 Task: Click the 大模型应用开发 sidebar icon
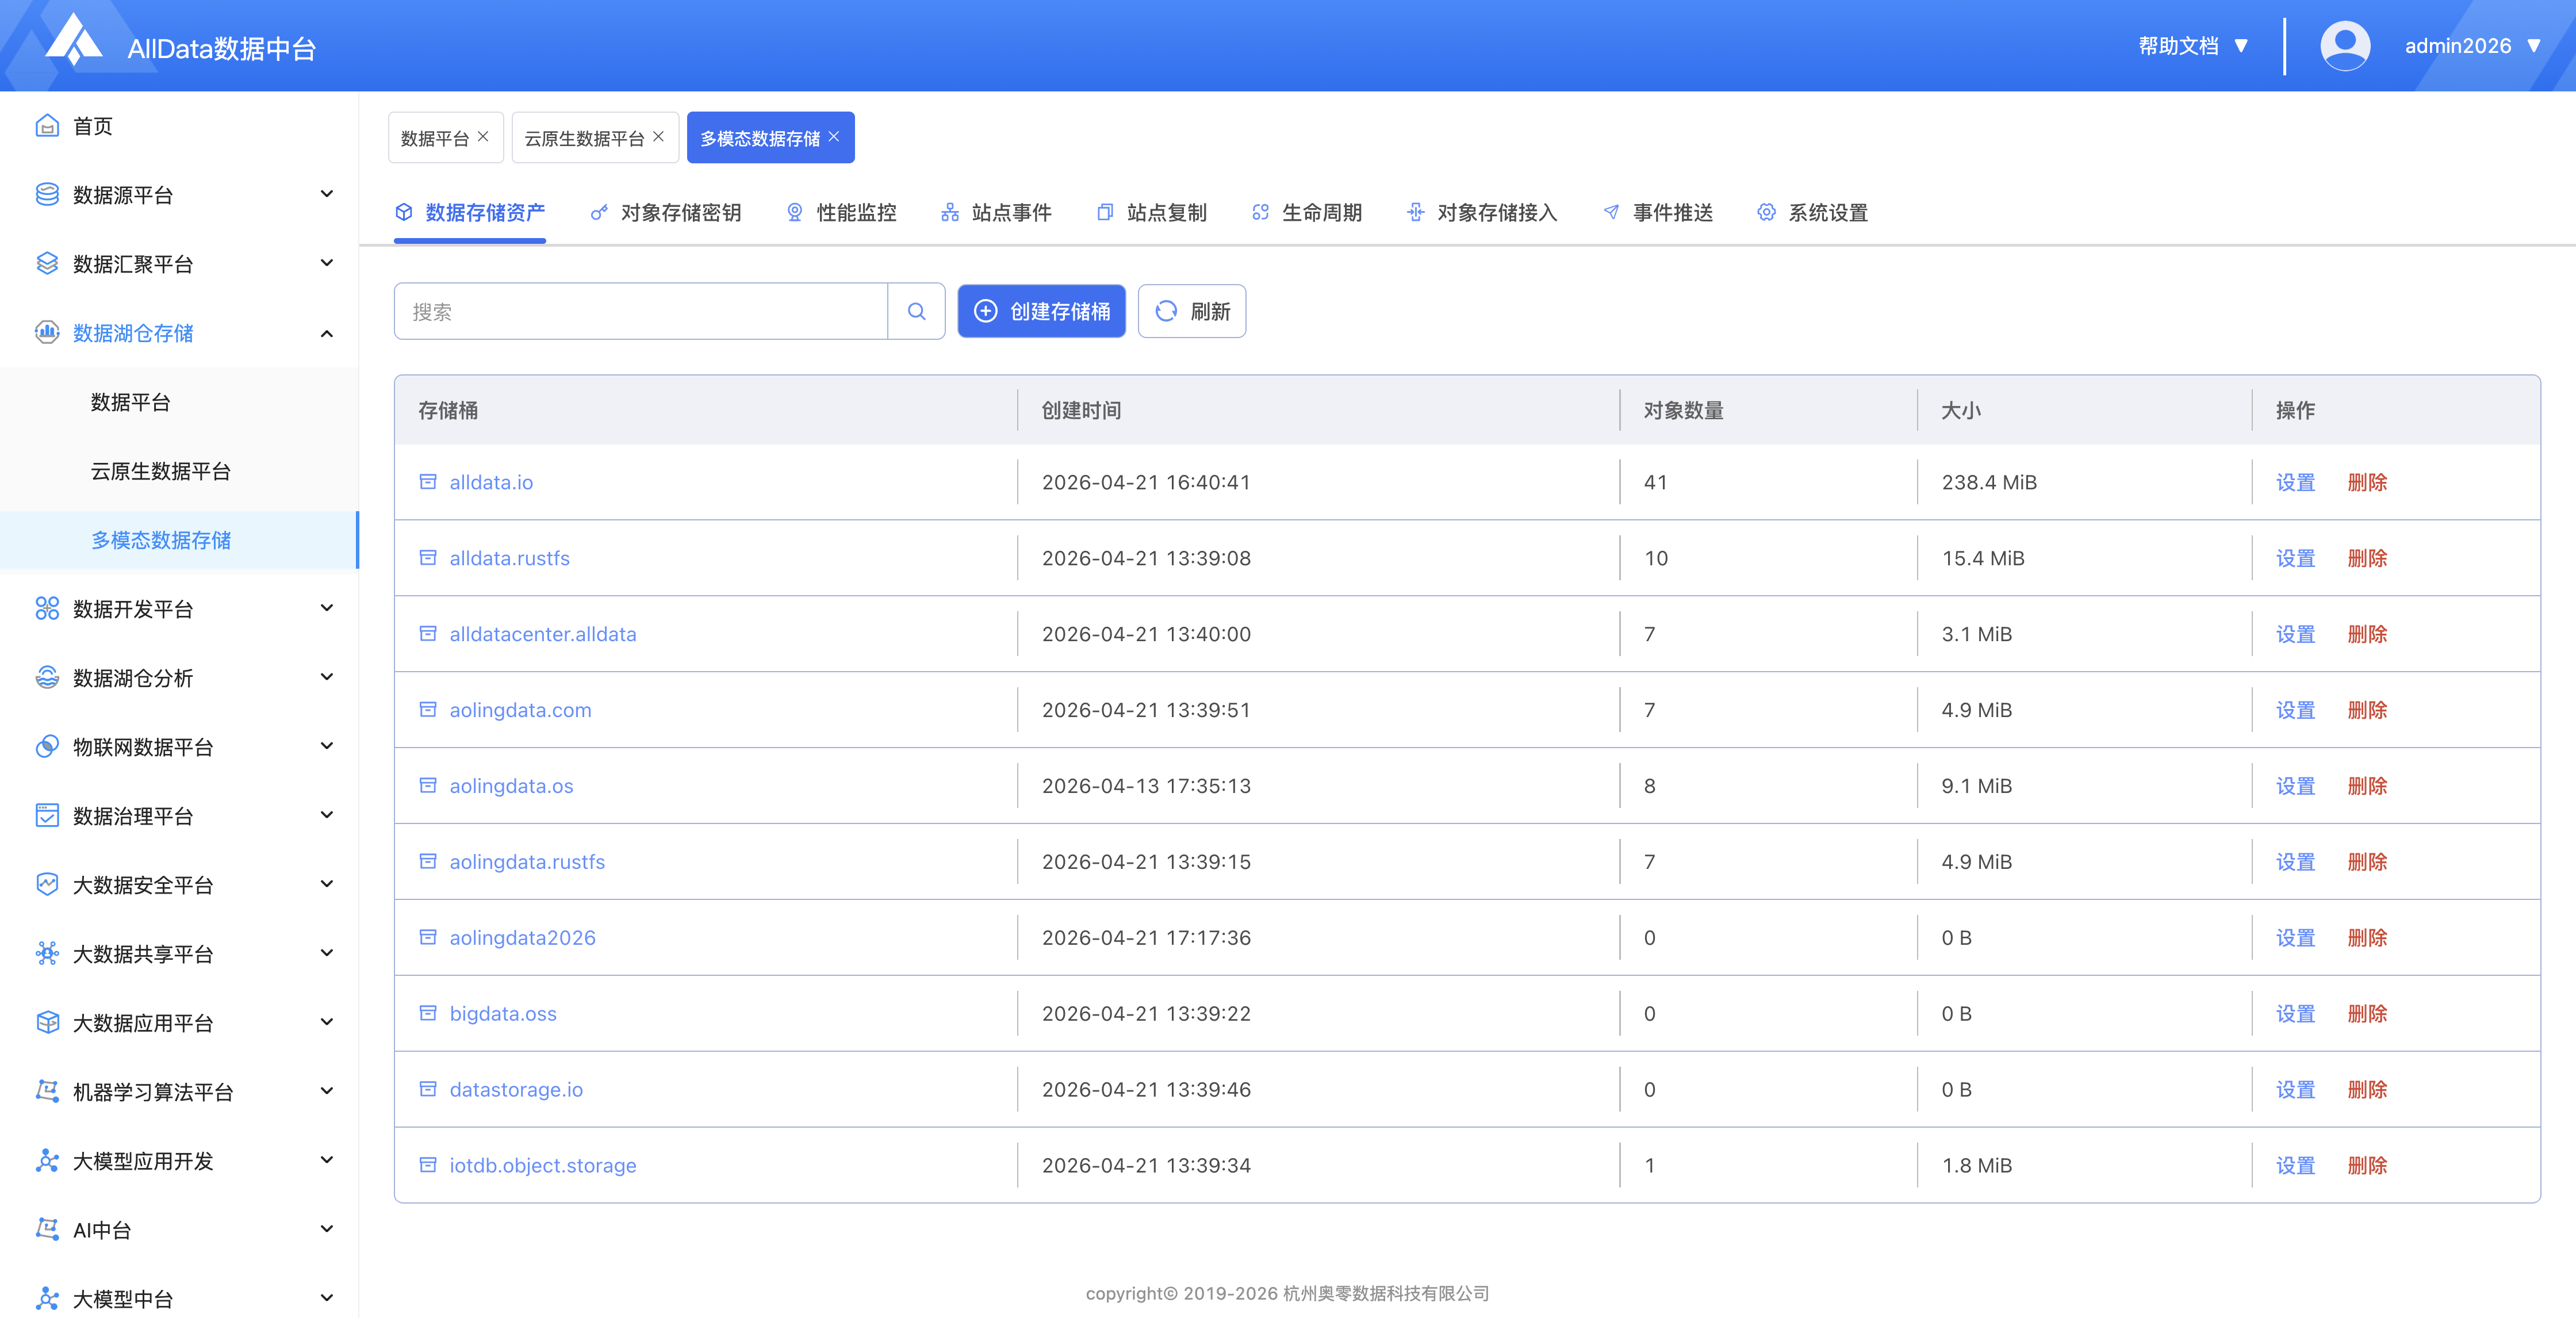pyautogui.click(x=47, y=1160)
